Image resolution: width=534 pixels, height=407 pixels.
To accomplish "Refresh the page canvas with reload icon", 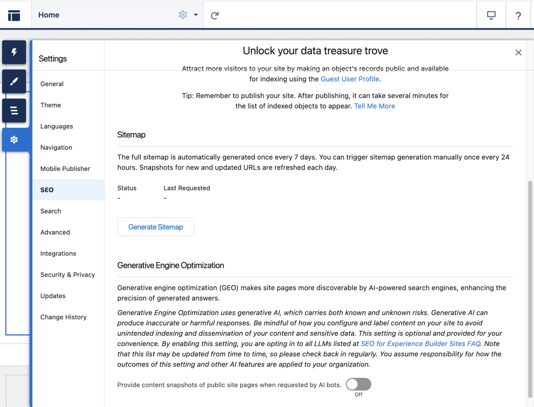I will coord(214,15).
